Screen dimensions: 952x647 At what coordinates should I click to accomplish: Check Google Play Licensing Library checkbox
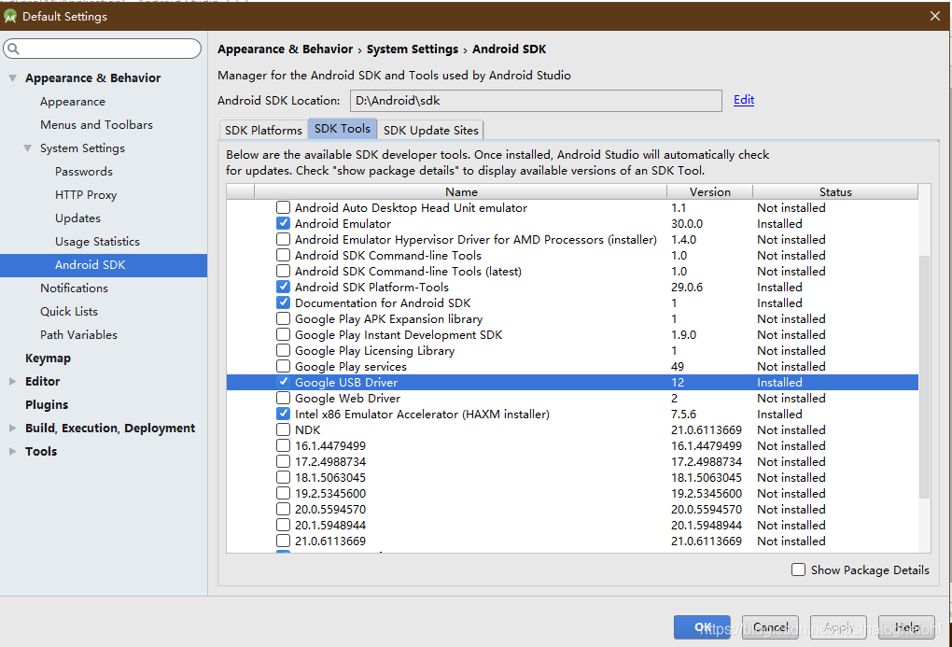click(283, 350)
